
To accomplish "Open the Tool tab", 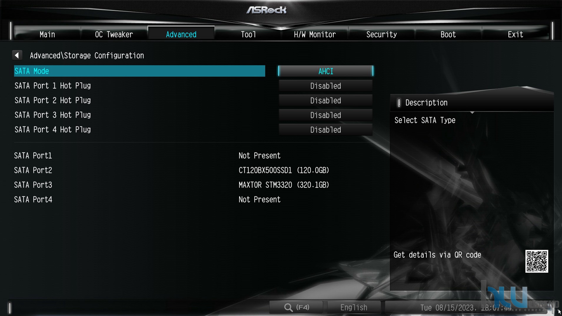I will (x=248, y=34).
